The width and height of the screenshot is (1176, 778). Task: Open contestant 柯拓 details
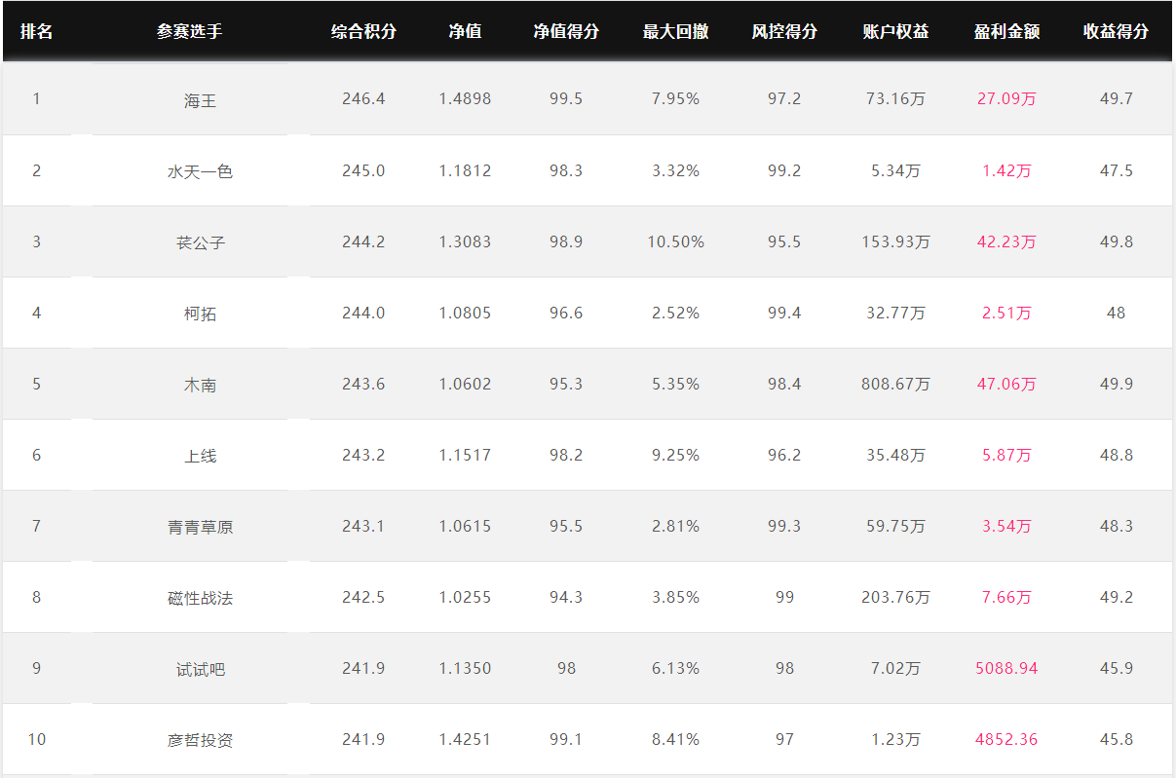[x=200, y=314]
